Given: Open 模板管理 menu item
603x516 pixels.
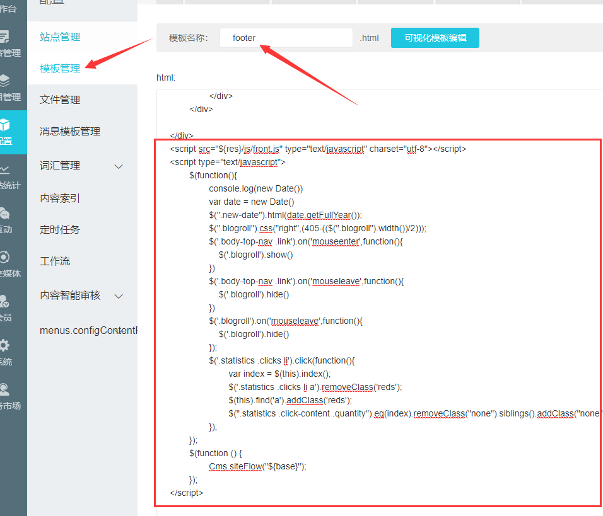Looking at the screenshot, I should point(60,69).
